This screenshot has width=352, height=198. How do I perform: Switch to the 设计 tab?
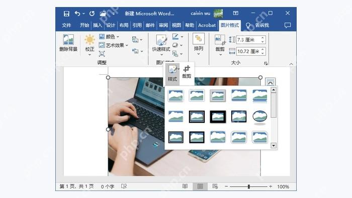coord(111,25)
